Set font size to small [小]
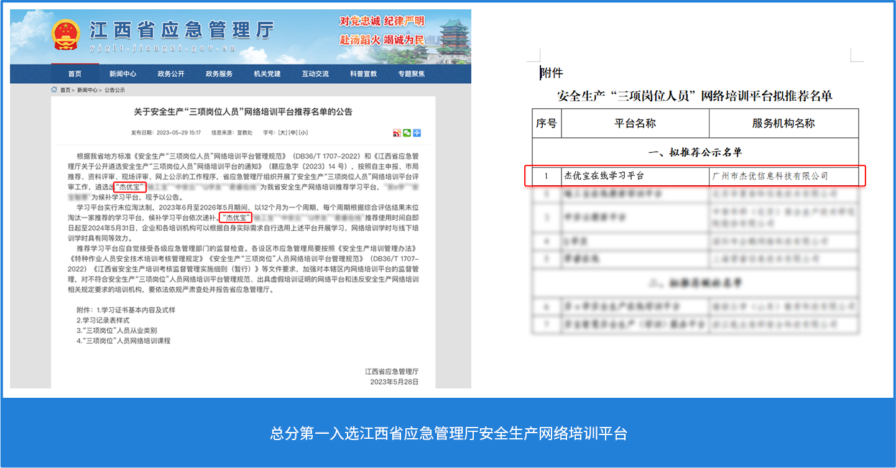The image size is (896, 468). [x=303, y=133]
